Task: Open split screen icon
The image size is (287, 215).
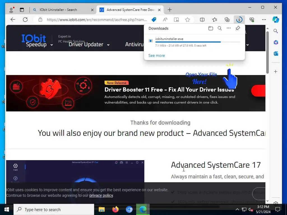Action: point(202,20)
